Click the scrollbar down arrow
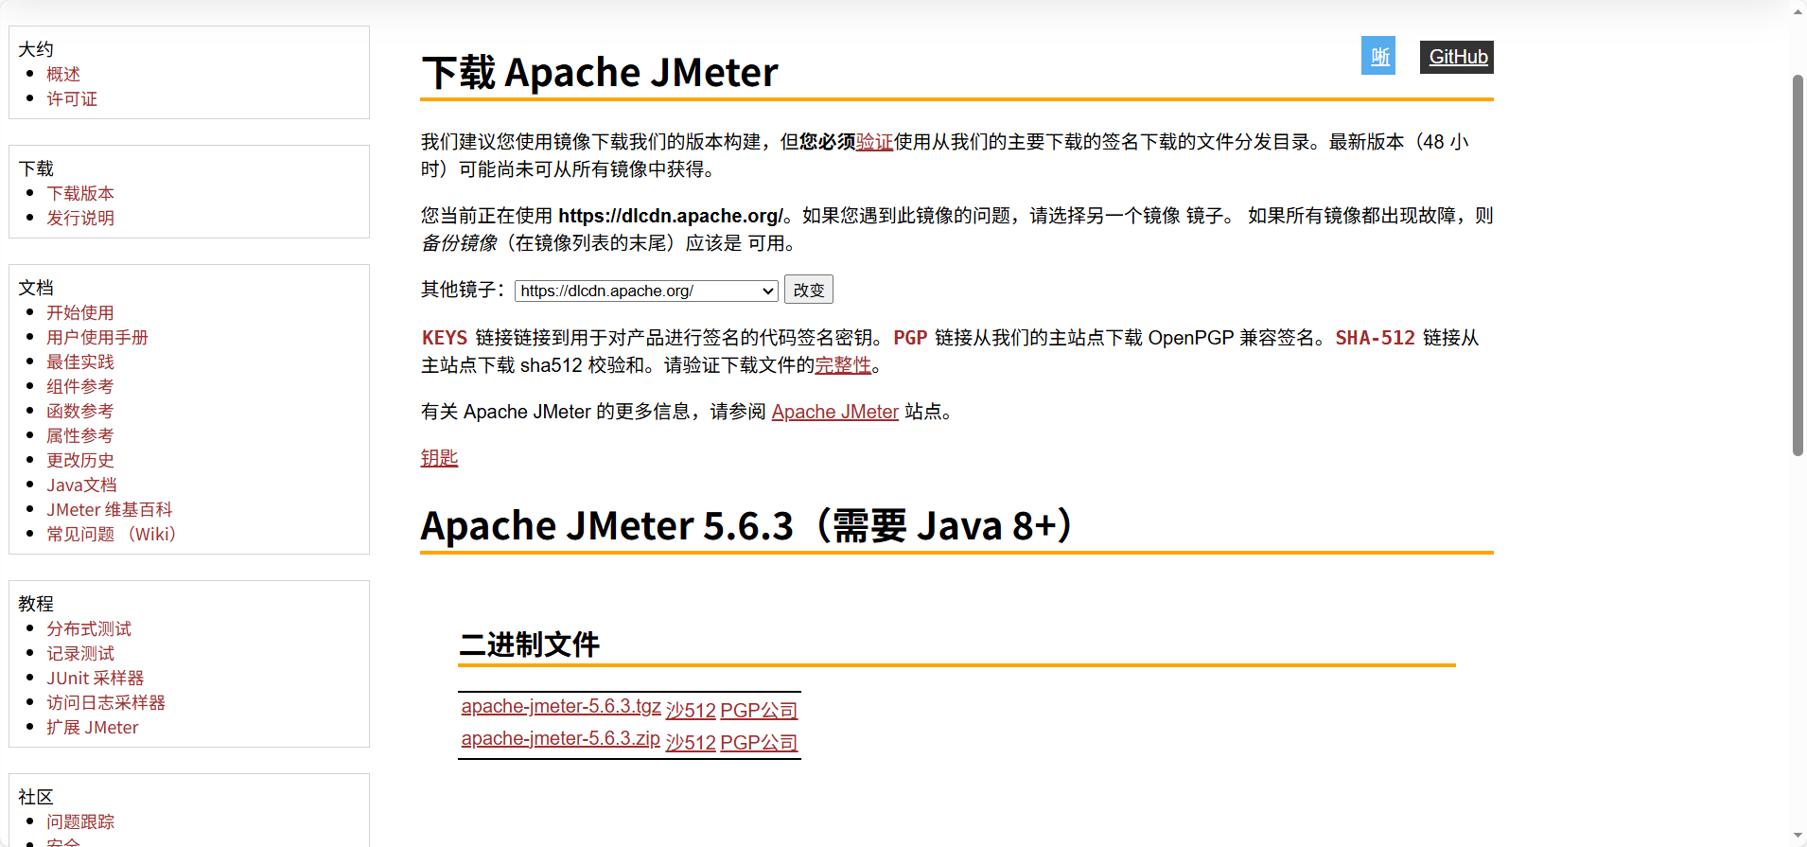Screen dimensions: 1807x847 (1798, 837)
